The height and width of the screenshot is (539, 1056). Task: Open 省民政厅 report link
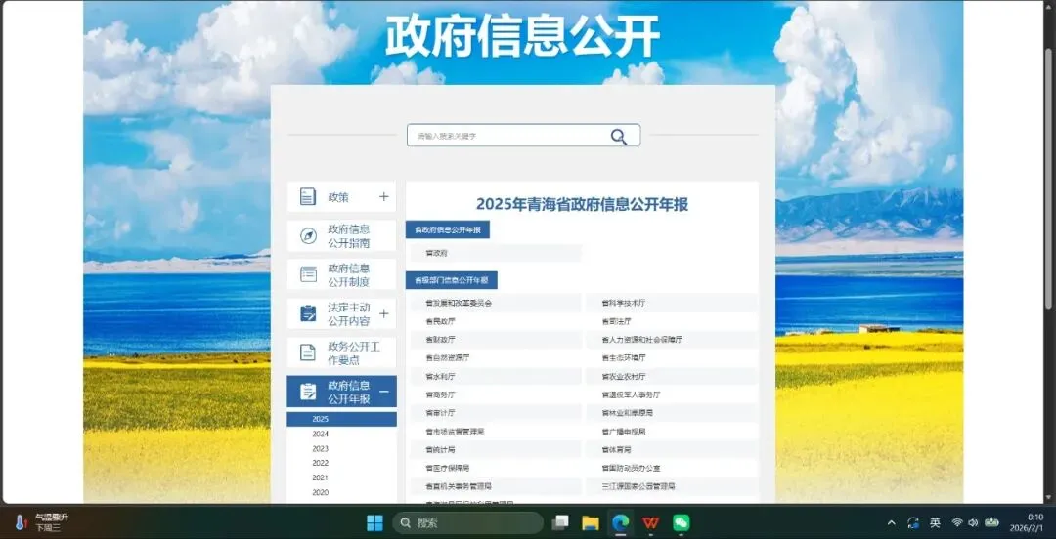pyautogui.click(x=440, y=321)
